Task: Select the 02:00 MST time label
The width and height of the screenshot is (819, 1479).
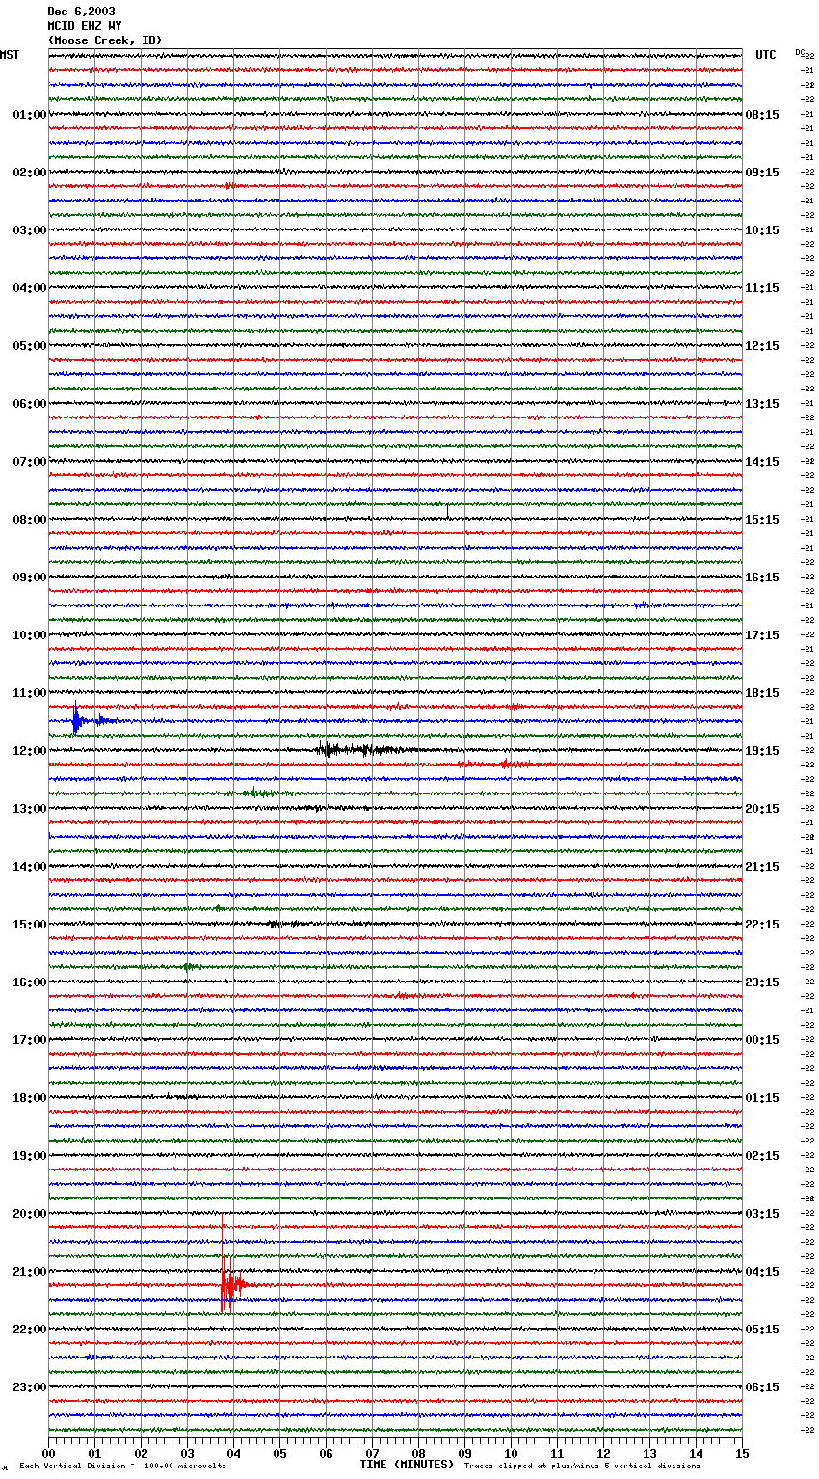Action: click(x=30, y=173)
